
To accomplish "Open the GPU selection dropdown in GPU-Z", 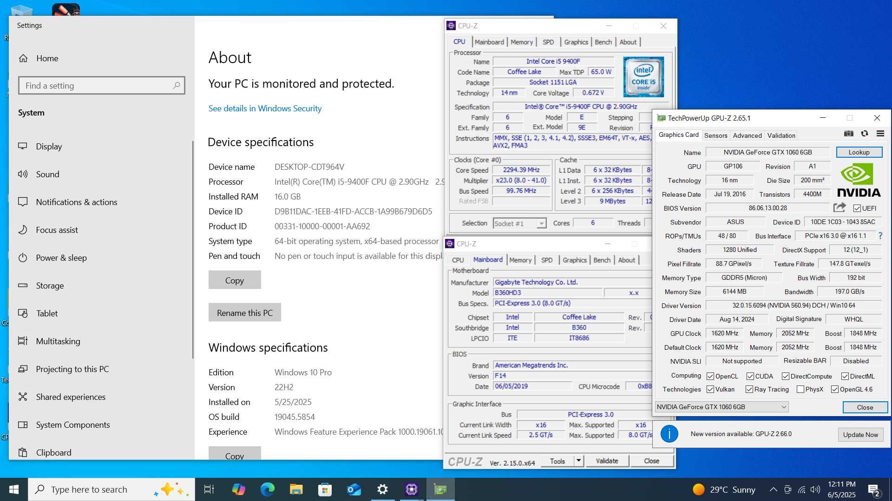I will [721, 407].
